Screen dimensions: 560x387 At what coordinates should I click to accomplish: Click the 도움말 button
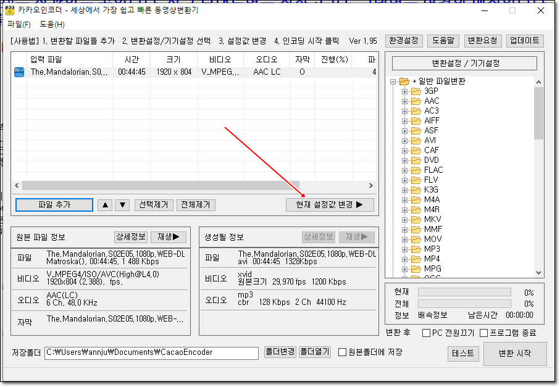click(443, 41)
